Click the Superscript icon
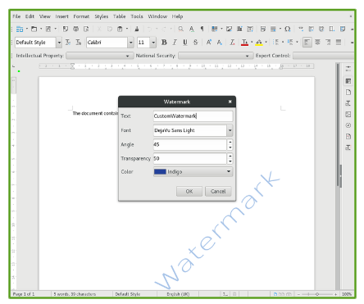364x304 pixels. point(209,43)
